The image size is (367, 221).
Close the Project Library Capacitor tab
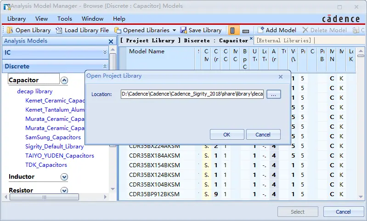[x=251, y=38]
